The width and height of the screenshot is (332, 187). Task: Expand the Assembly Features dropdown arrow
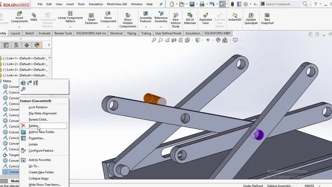(146, 27)
